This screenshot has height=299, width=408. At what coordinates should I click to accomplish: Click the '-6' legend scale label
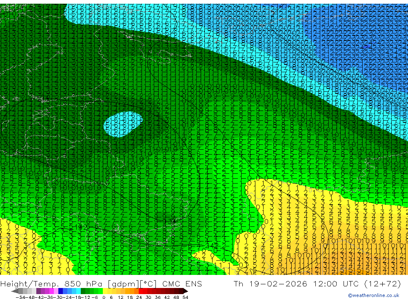pyautogui.click(x=95, y=297)
